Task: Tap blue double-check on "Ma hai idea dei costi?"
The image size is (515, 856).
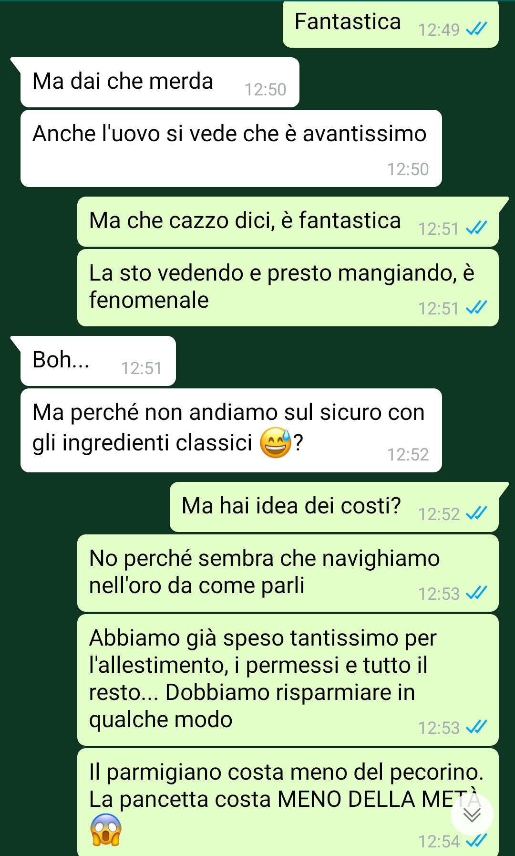Action: (x=476, y=513)
